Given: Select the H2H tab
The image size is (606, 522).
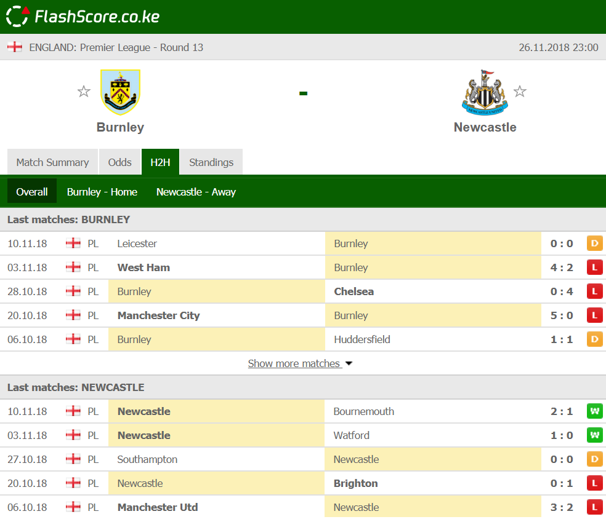Looking at the screenshot, I should [x=160, y=162].
